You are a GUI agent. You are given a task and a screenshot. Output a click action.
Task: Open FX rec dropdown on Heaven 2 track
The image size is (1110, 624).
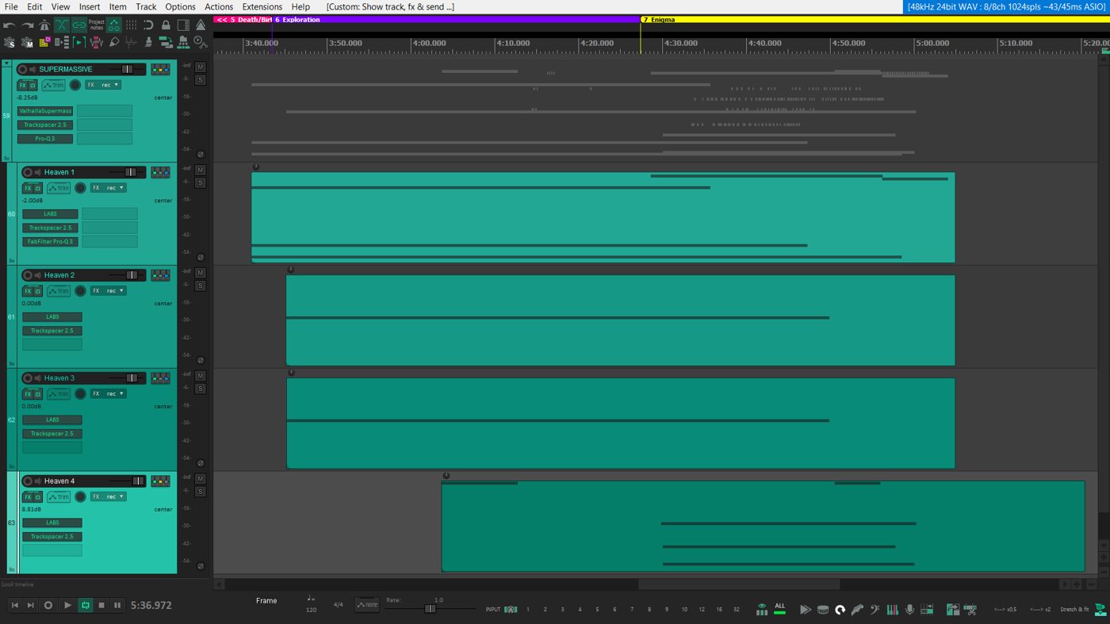coord(108,291)
